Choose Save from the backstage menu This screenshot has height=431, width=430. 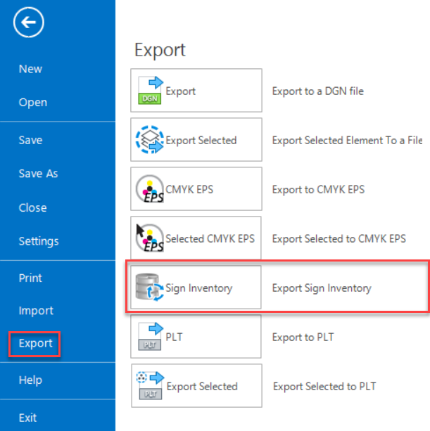click(30, 140)
